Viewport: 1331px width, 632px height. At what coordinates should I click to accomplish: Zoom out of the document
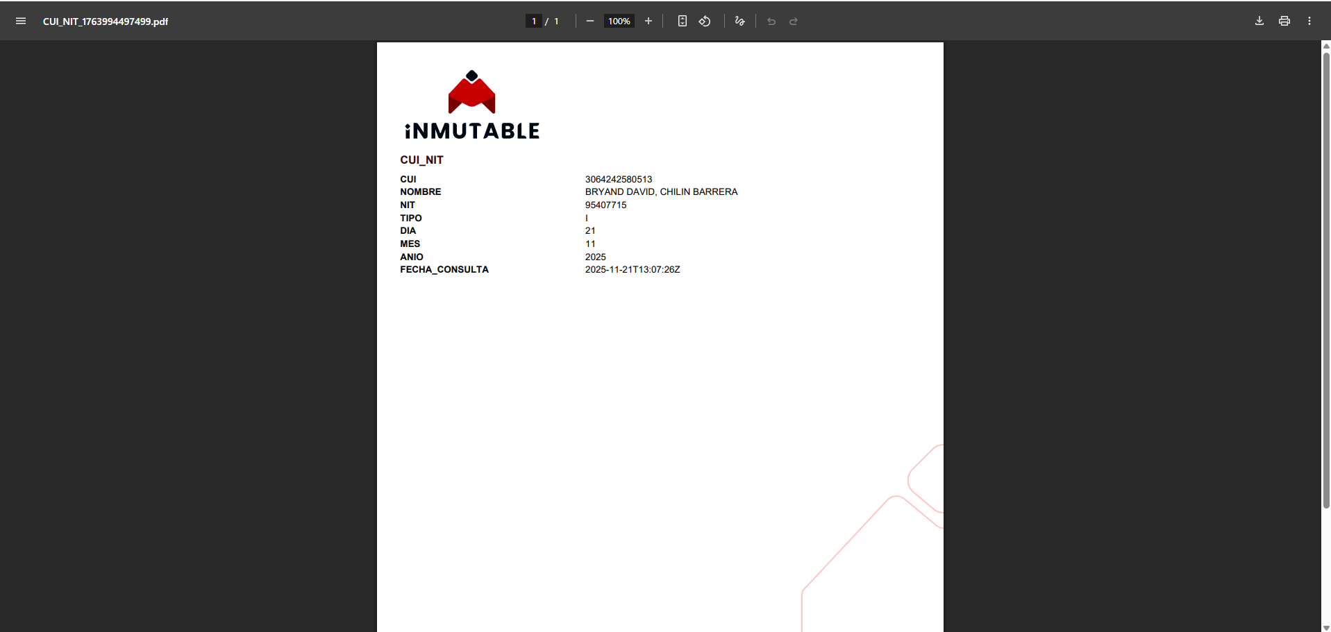coord(589,21)
